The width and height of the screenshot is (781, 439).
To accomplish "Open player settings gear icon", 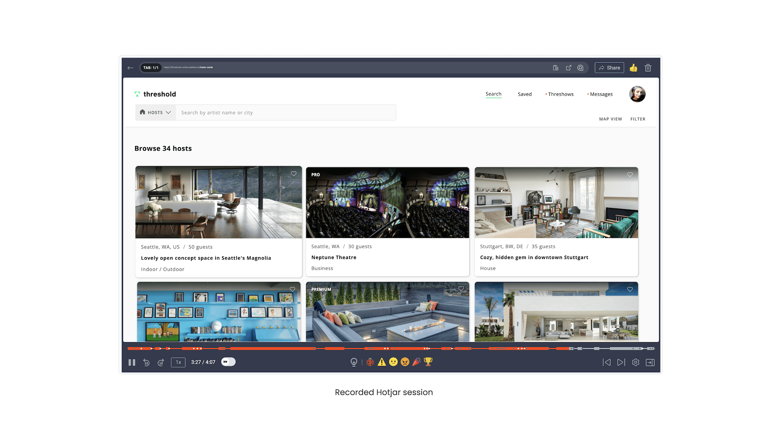I will (x=636, y=363).
